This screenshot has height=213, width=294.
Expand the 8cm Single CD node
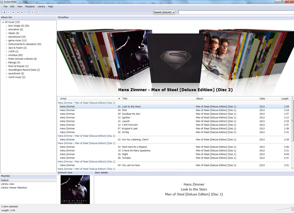[x=6, y=26]
